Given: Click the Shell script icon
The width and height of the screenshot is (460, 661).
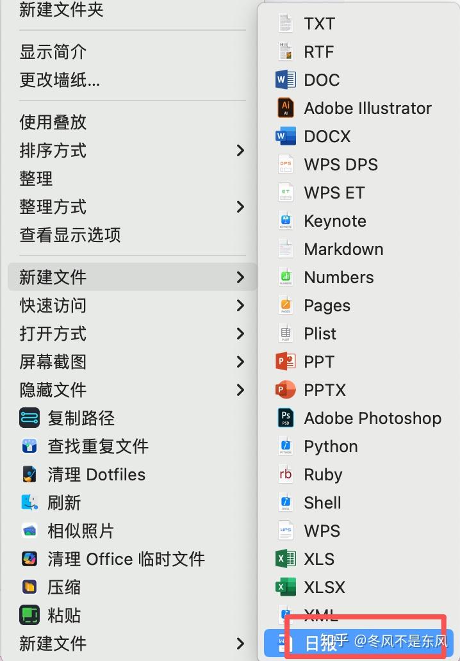Looking at the screenshot, I should [x=286, y=503].
